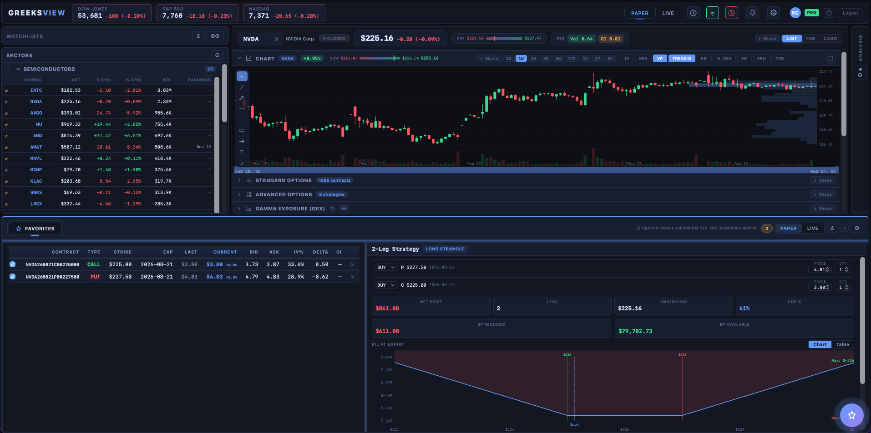Screen dimensions: 871x433
Task: Open the GEX help question mark
Action: 332,209
